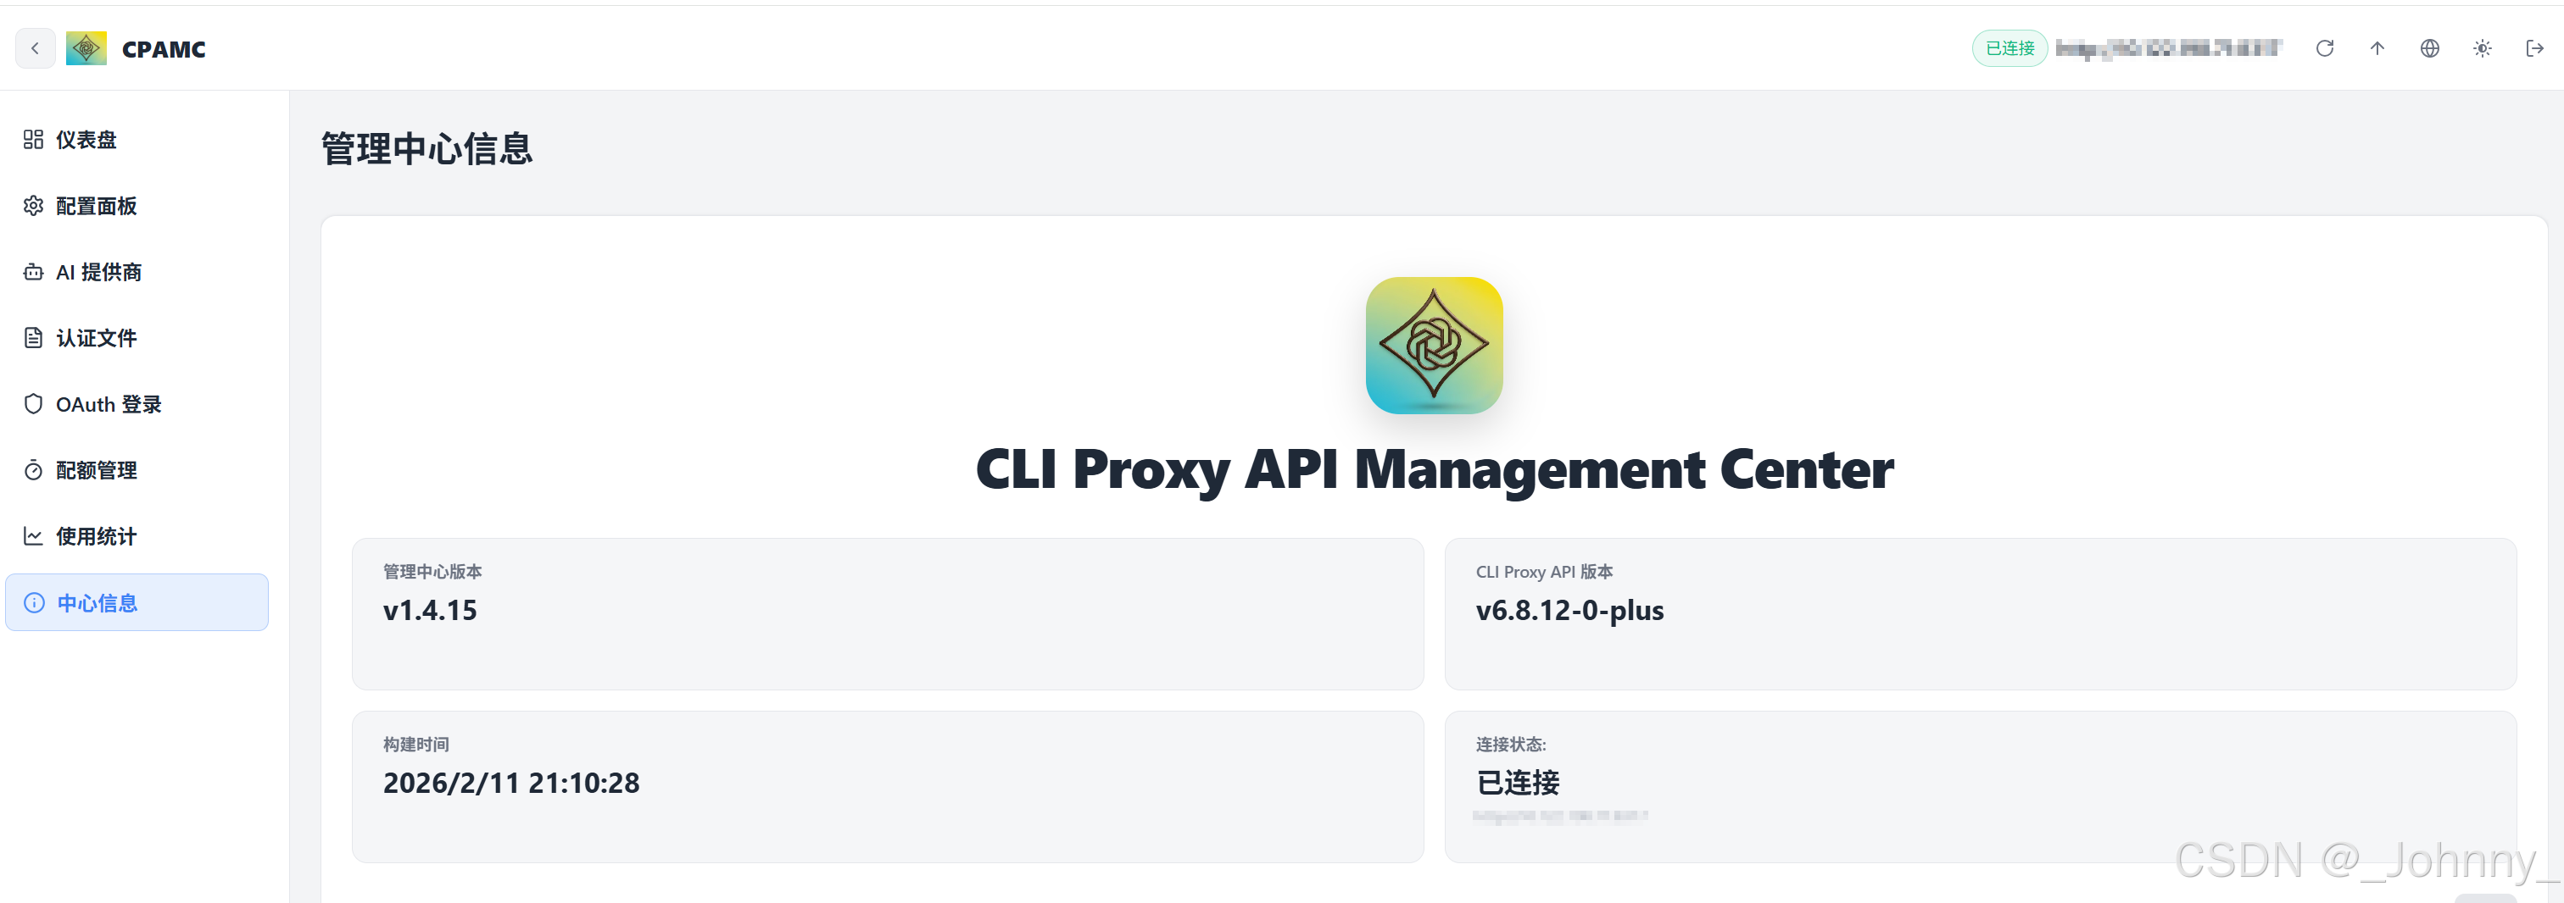This screenshot has width=2564, height=903.
Task: Open 认证文件 menu item
Action: click(x=137, y=338)
